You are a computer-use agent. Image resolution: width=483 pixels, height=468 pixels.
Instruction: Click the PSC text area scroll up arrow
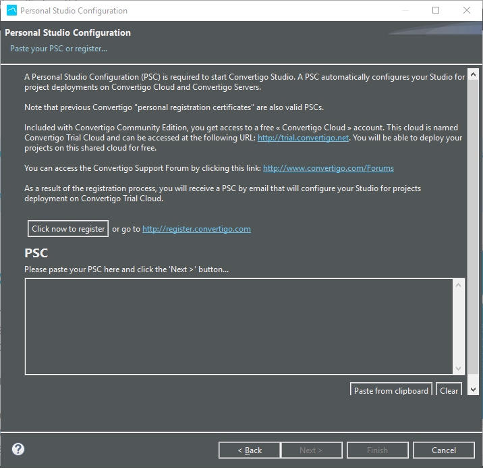point(459,286)
